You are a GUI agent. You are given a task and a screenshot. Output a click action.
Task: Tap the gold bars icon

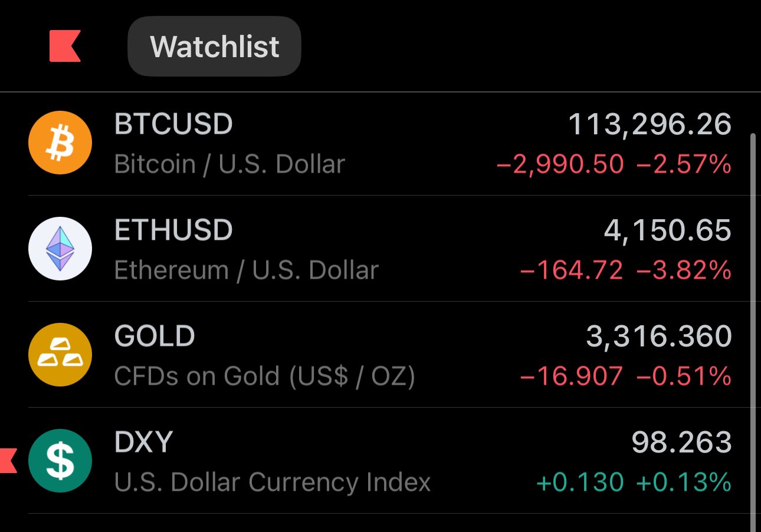[x=60, y=355]
